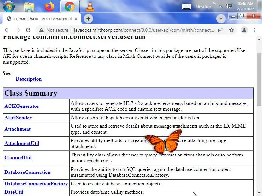
Task: Close the com.mirth.connect.server.userutil tab
Action: point(76,19)
